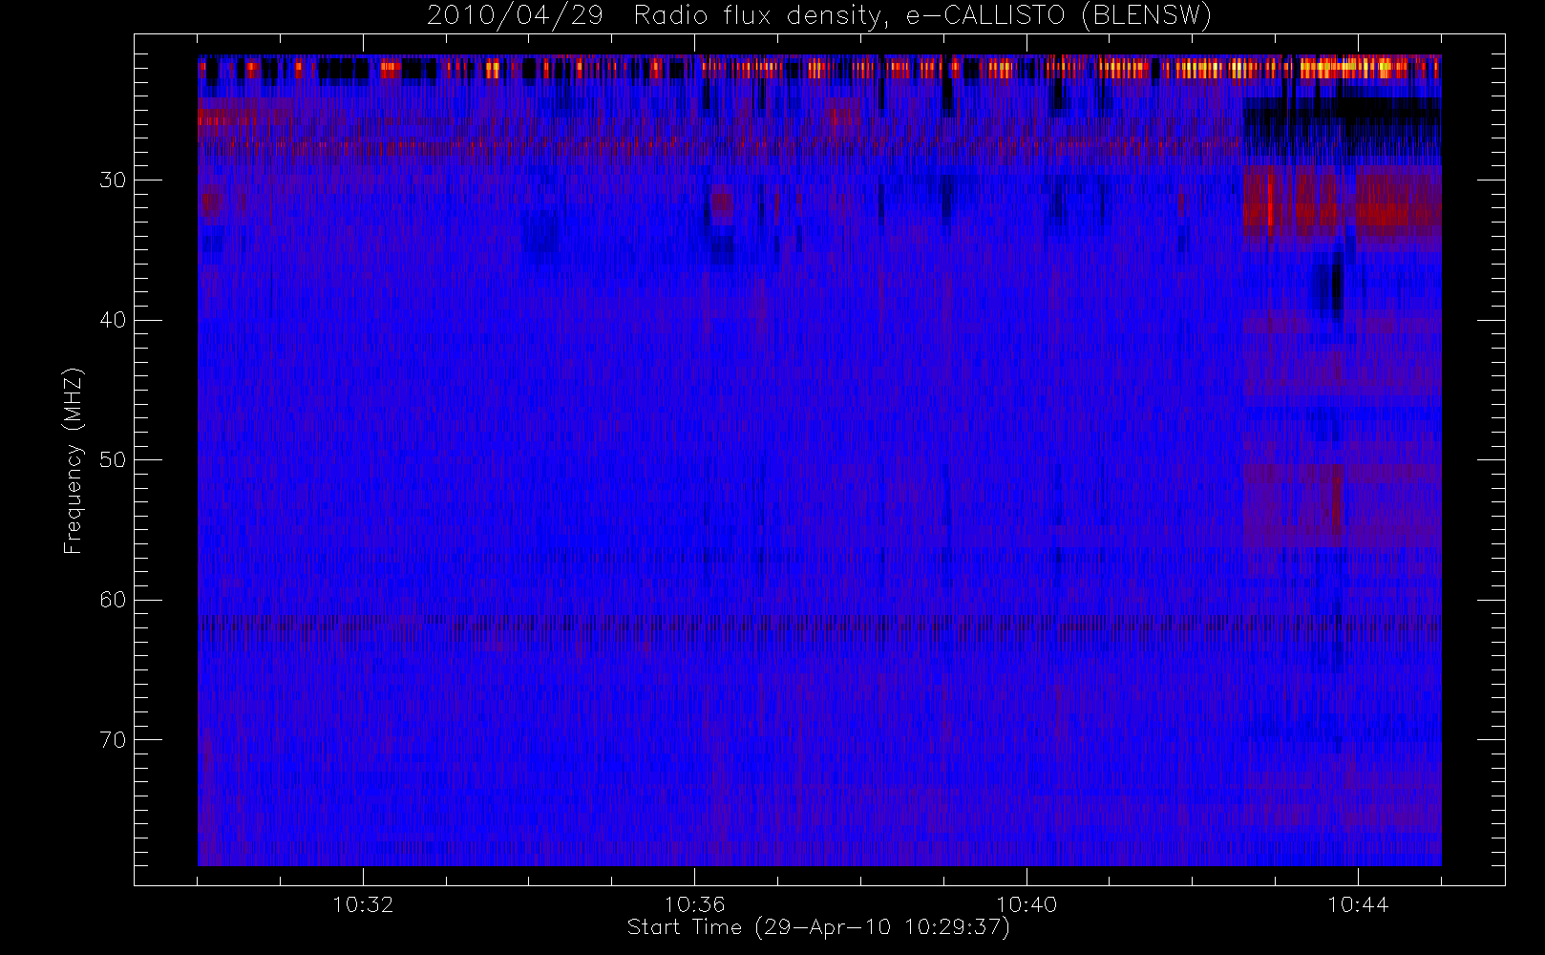Image resolution: width=1545 pixels, height=955 pixels.
Task: Click the "Start Time (29-Apr-10 10:29:37)" label
Action: [819, 927]
